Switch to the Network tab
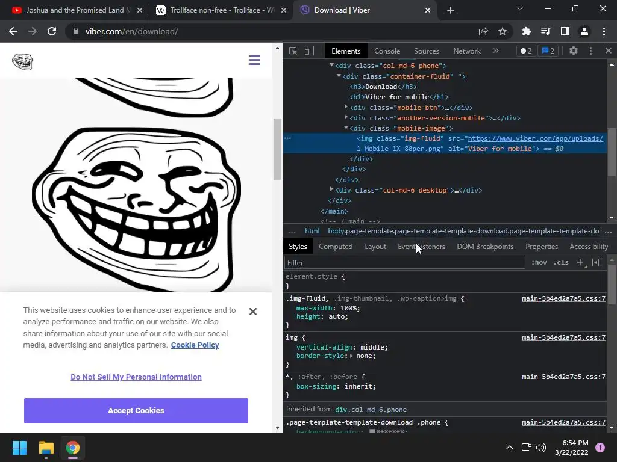617x462 pixels. coord(467,51)
